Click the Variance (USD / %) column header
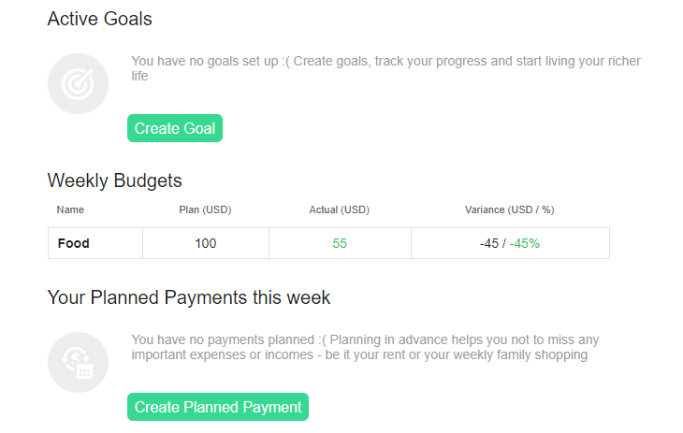Screen dimensions: 683x433 509,209
